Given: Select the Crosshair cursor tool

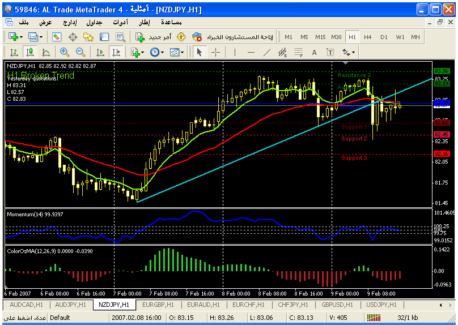Looking at the screenshot, I should pos(216,52).
